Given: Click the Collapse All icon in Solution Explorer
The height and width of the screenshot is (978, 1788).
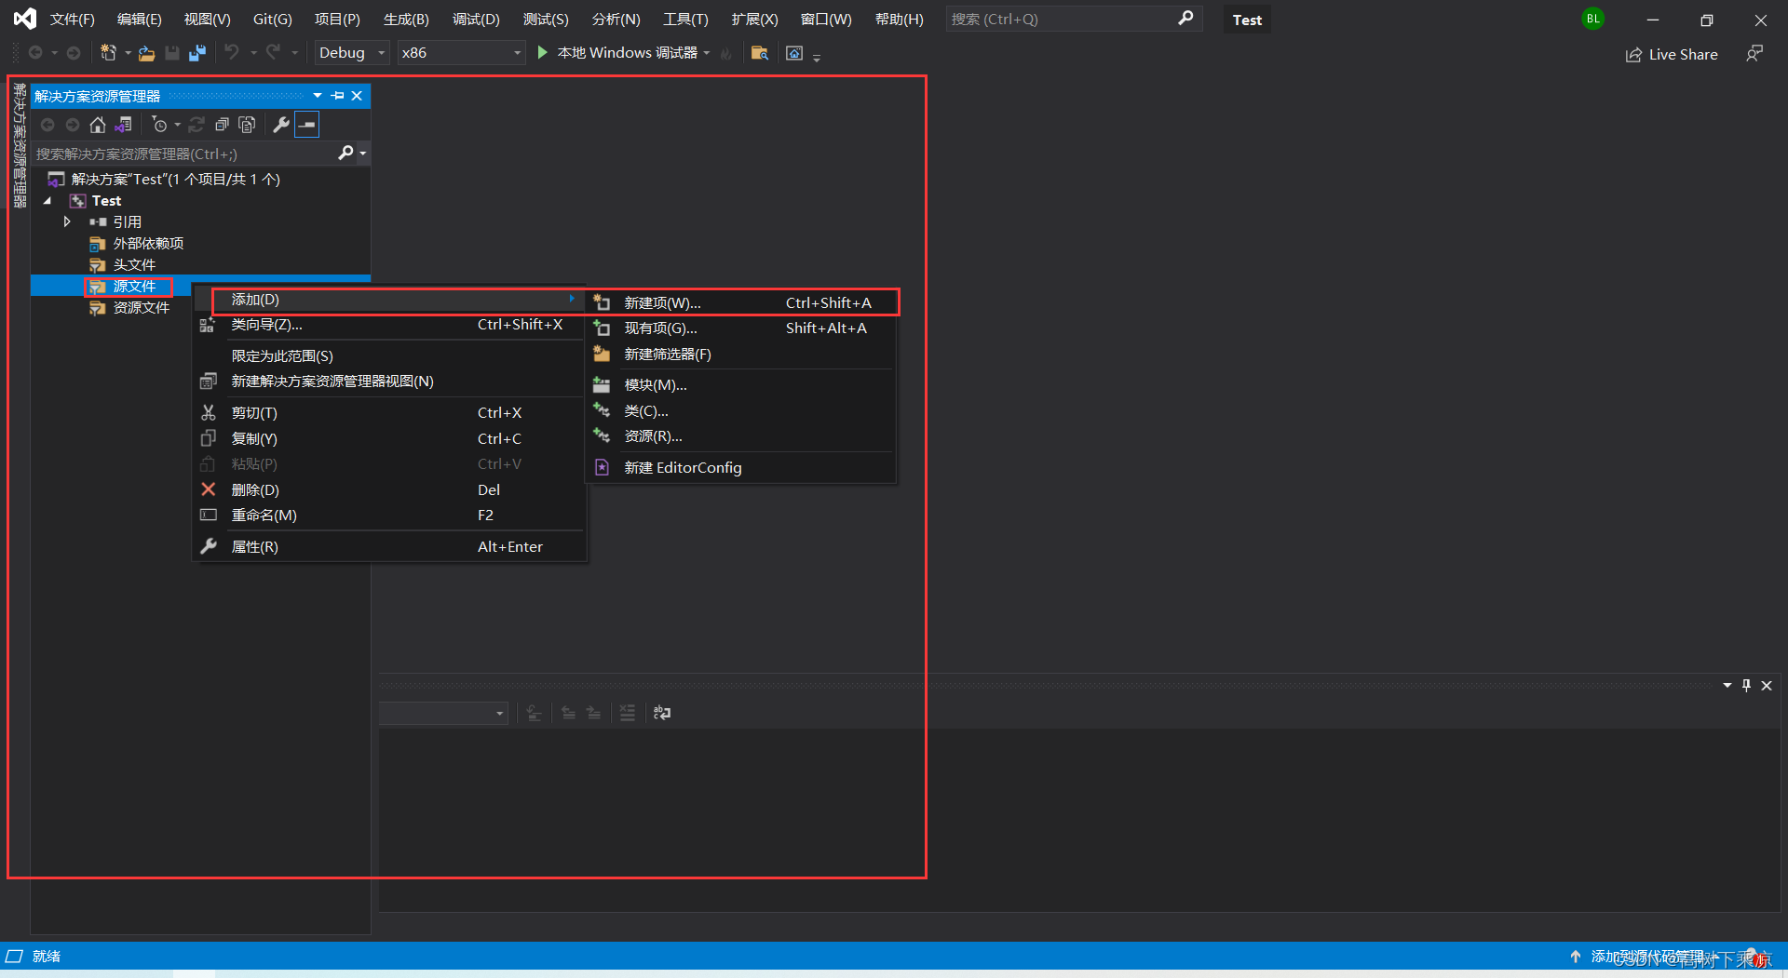Looking at the screenshot, I should pos(222,124).
